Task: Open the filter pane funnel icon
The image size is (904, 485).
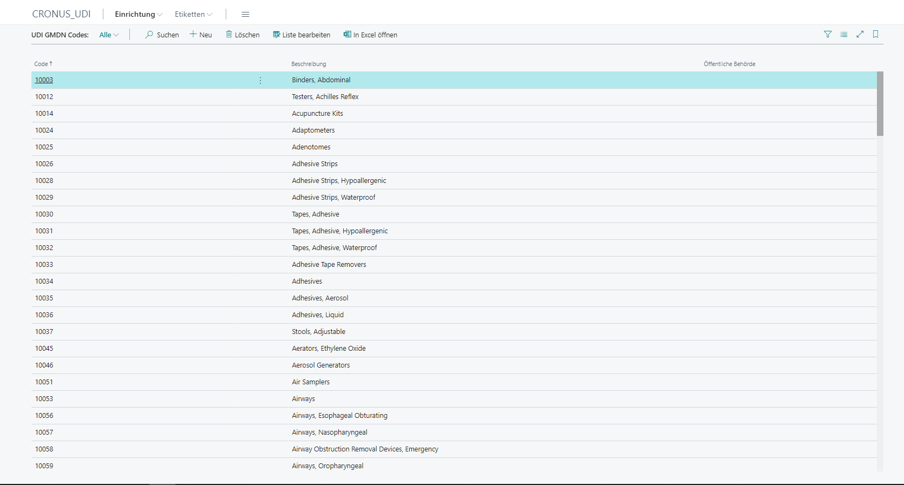Action: click(x=828, y=35)
